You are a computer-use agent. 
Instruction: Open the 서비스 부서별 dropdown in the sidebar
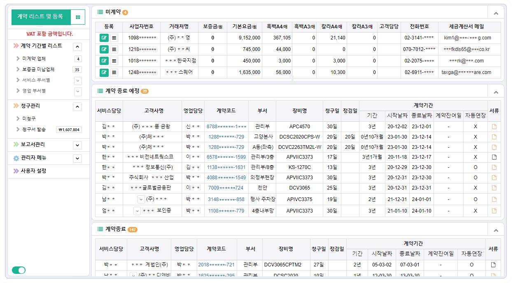click(78, 80)
